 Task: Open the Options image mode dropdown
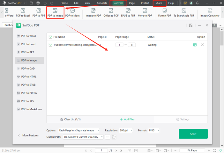[x=79, y=130]
